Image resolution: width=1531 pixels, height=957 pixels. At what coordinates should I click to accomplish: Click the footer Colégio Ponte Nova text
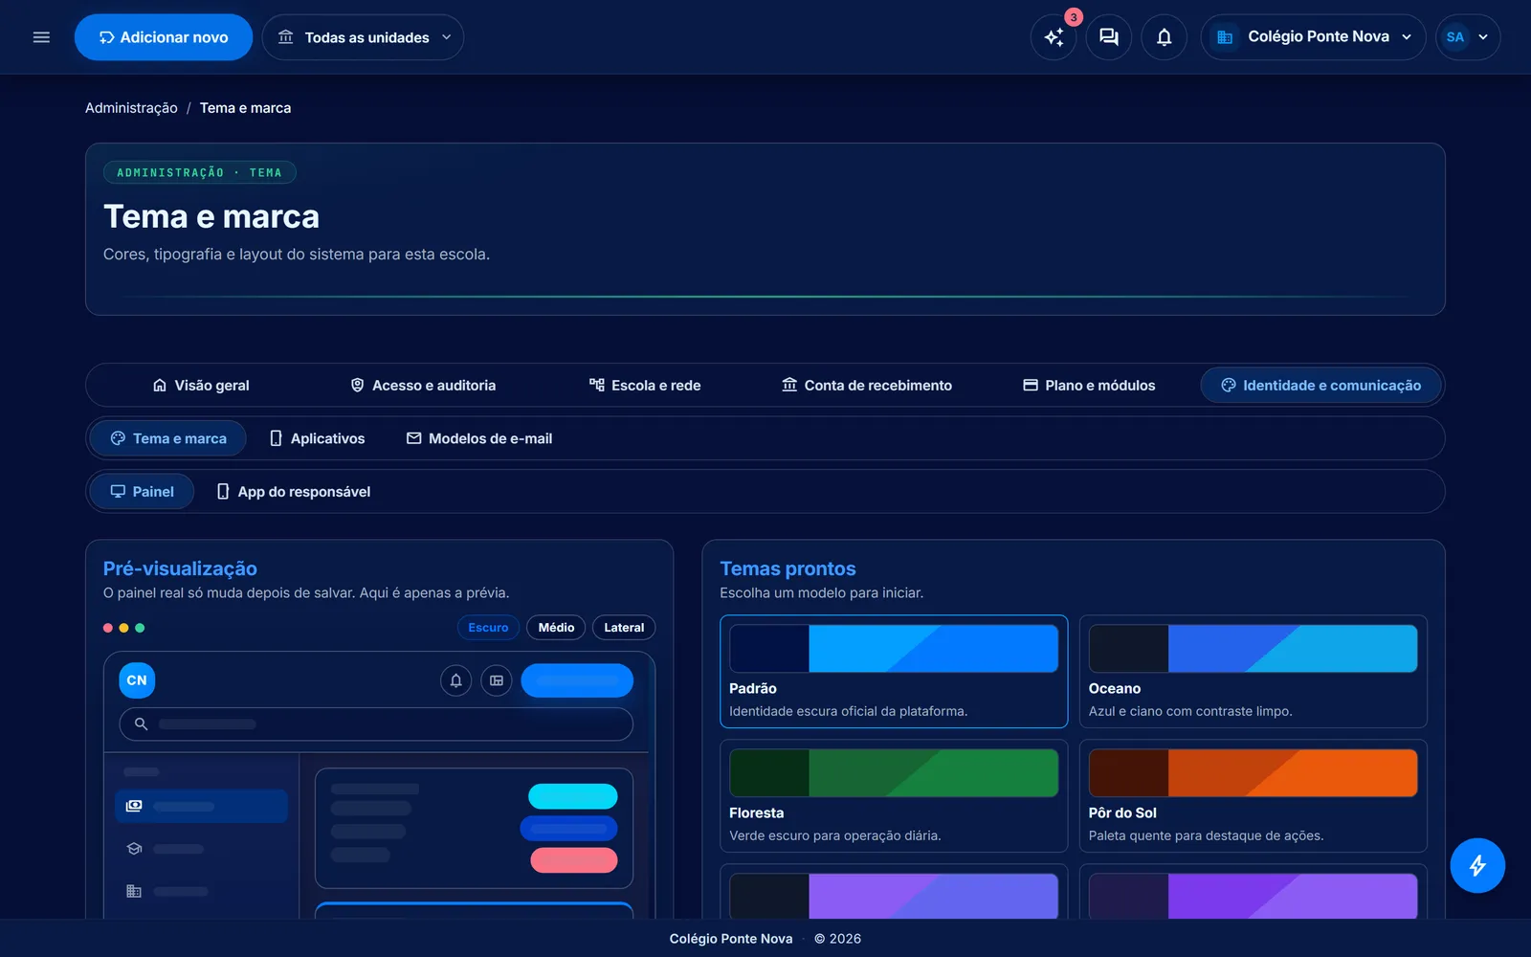(731, 939)
